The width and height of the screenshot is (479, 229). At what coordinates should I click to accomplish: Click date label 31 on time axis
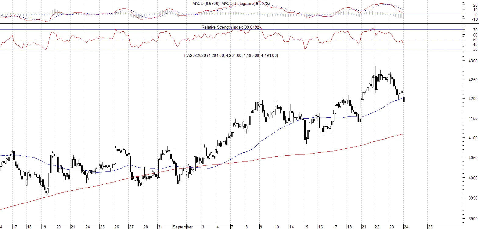click(x=160, y=227)
